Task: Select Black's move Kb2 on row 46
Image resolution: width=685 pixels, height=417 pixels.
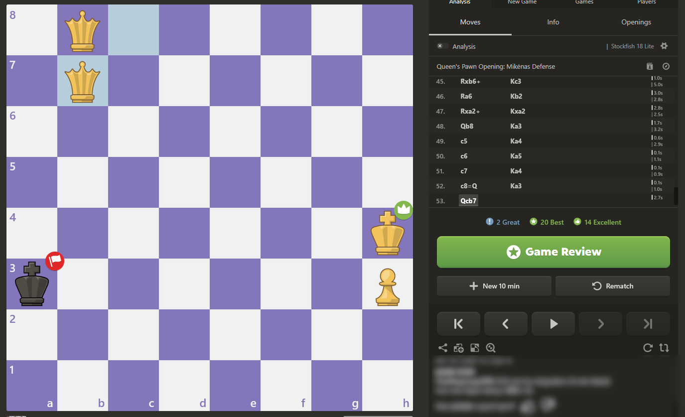Action: pyautogui.click(x=516, y=96)
